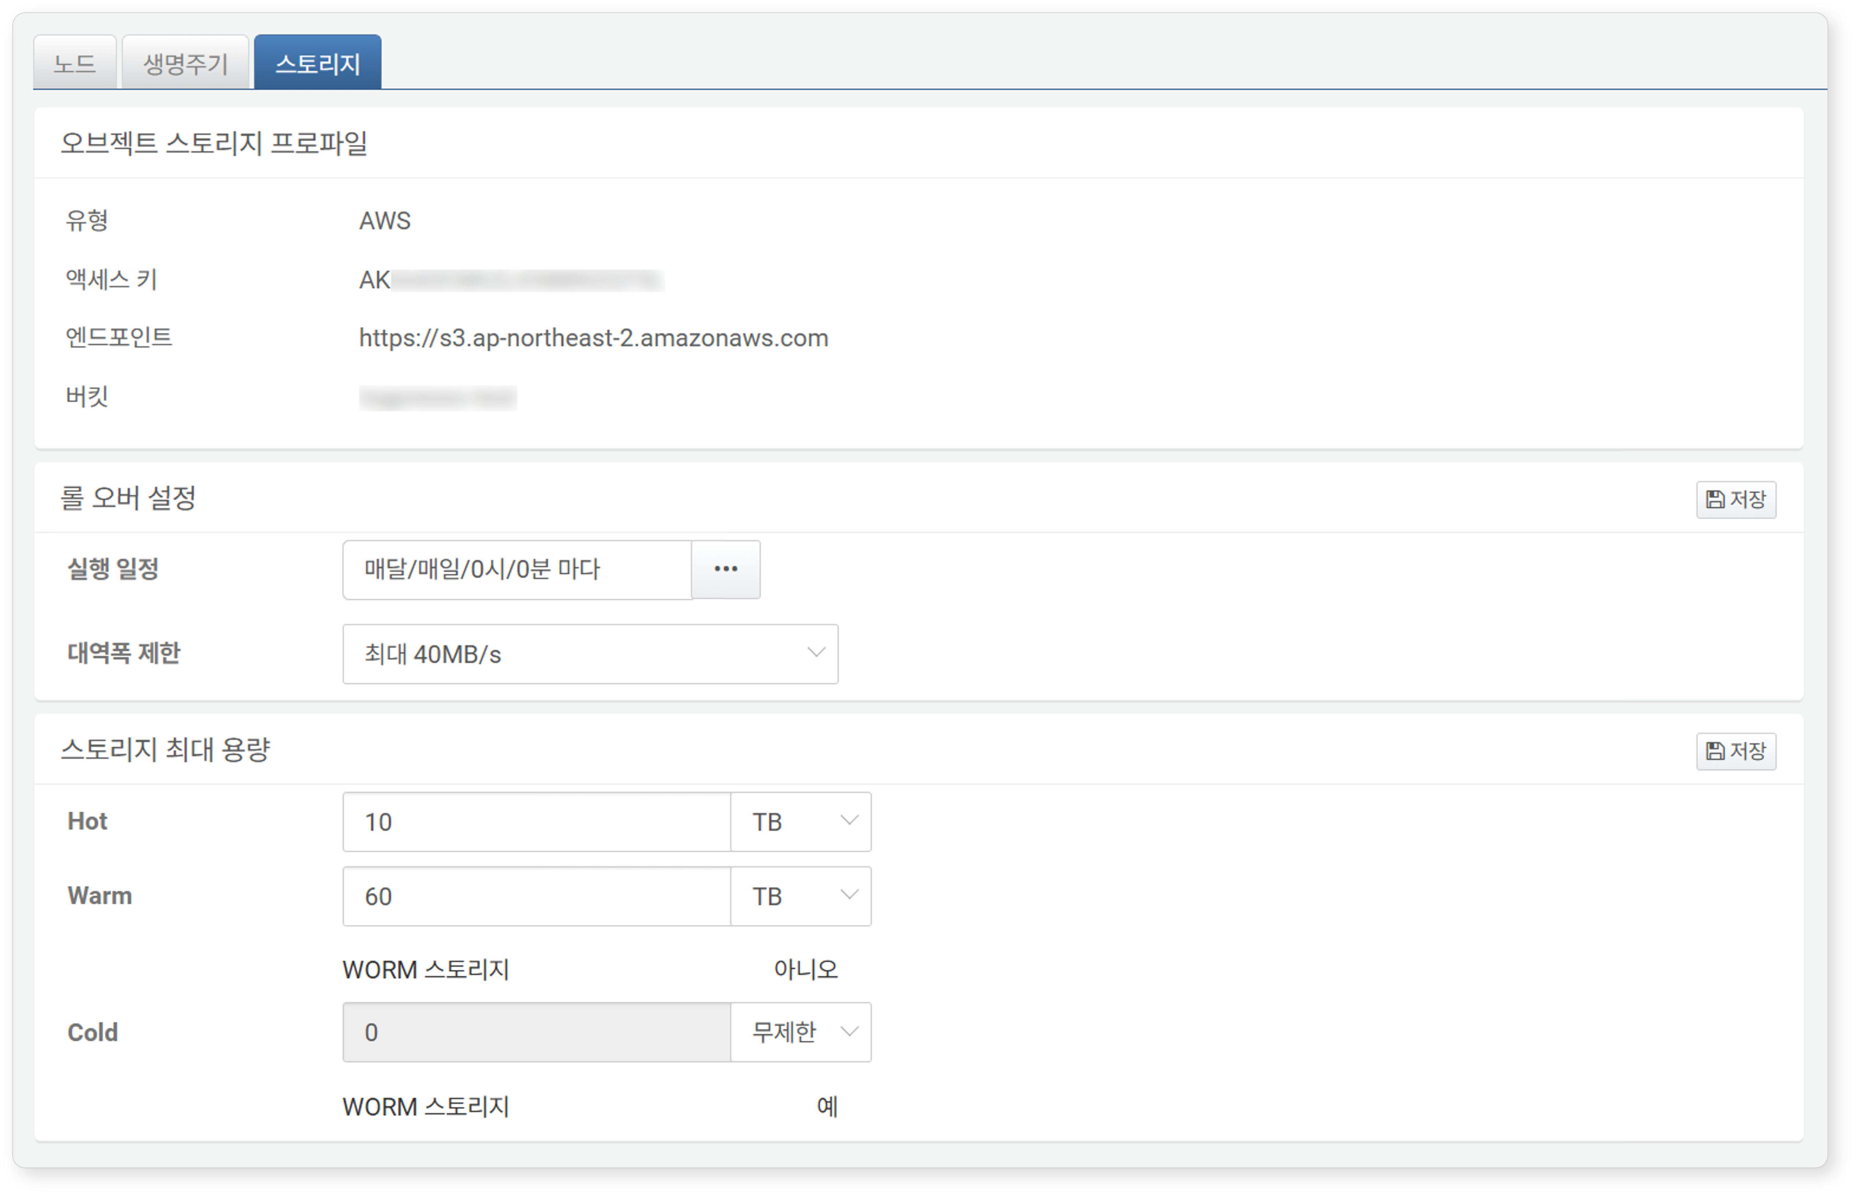Click Cold WORM 스토리지 value 예

tap(828, 1106)
